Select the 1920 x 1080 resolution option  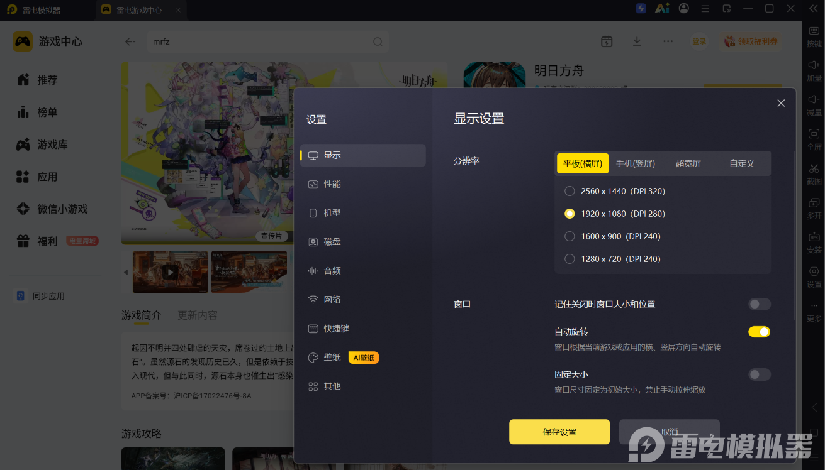tap(614, 214)
